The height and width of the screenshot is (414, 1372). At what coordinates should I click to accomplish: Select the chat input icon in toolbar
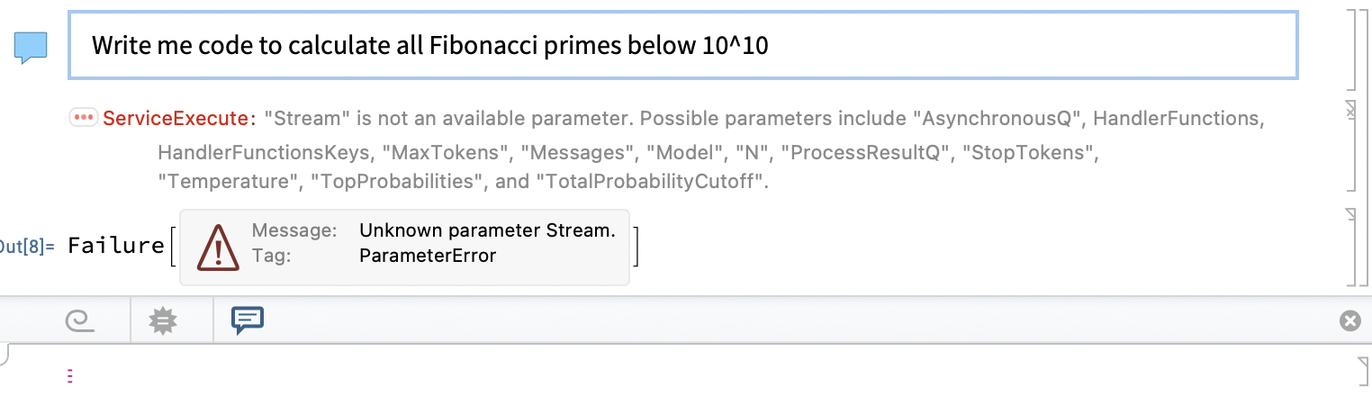tap(248, 320)
